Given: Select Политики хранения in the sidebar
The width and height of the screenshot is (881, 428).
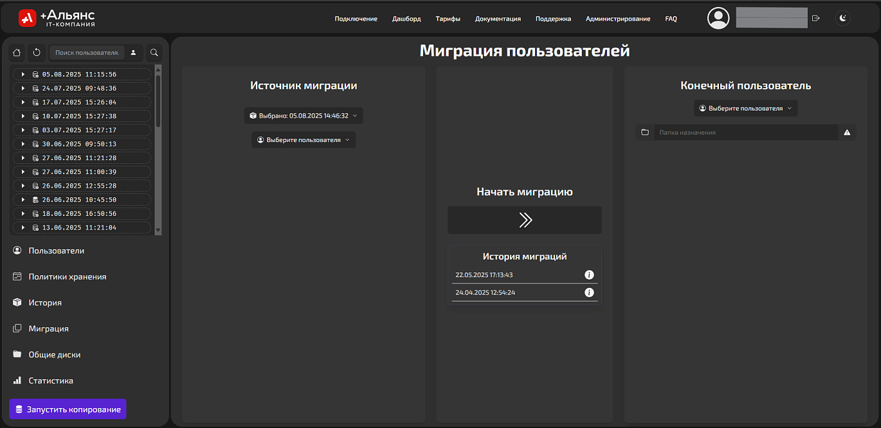Looking at the screenshot, I should click(66, 276).
